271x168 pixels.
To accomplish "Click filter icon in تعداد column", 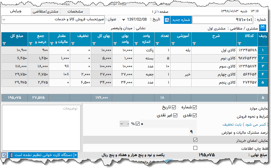I will click(x=157, y=44).
